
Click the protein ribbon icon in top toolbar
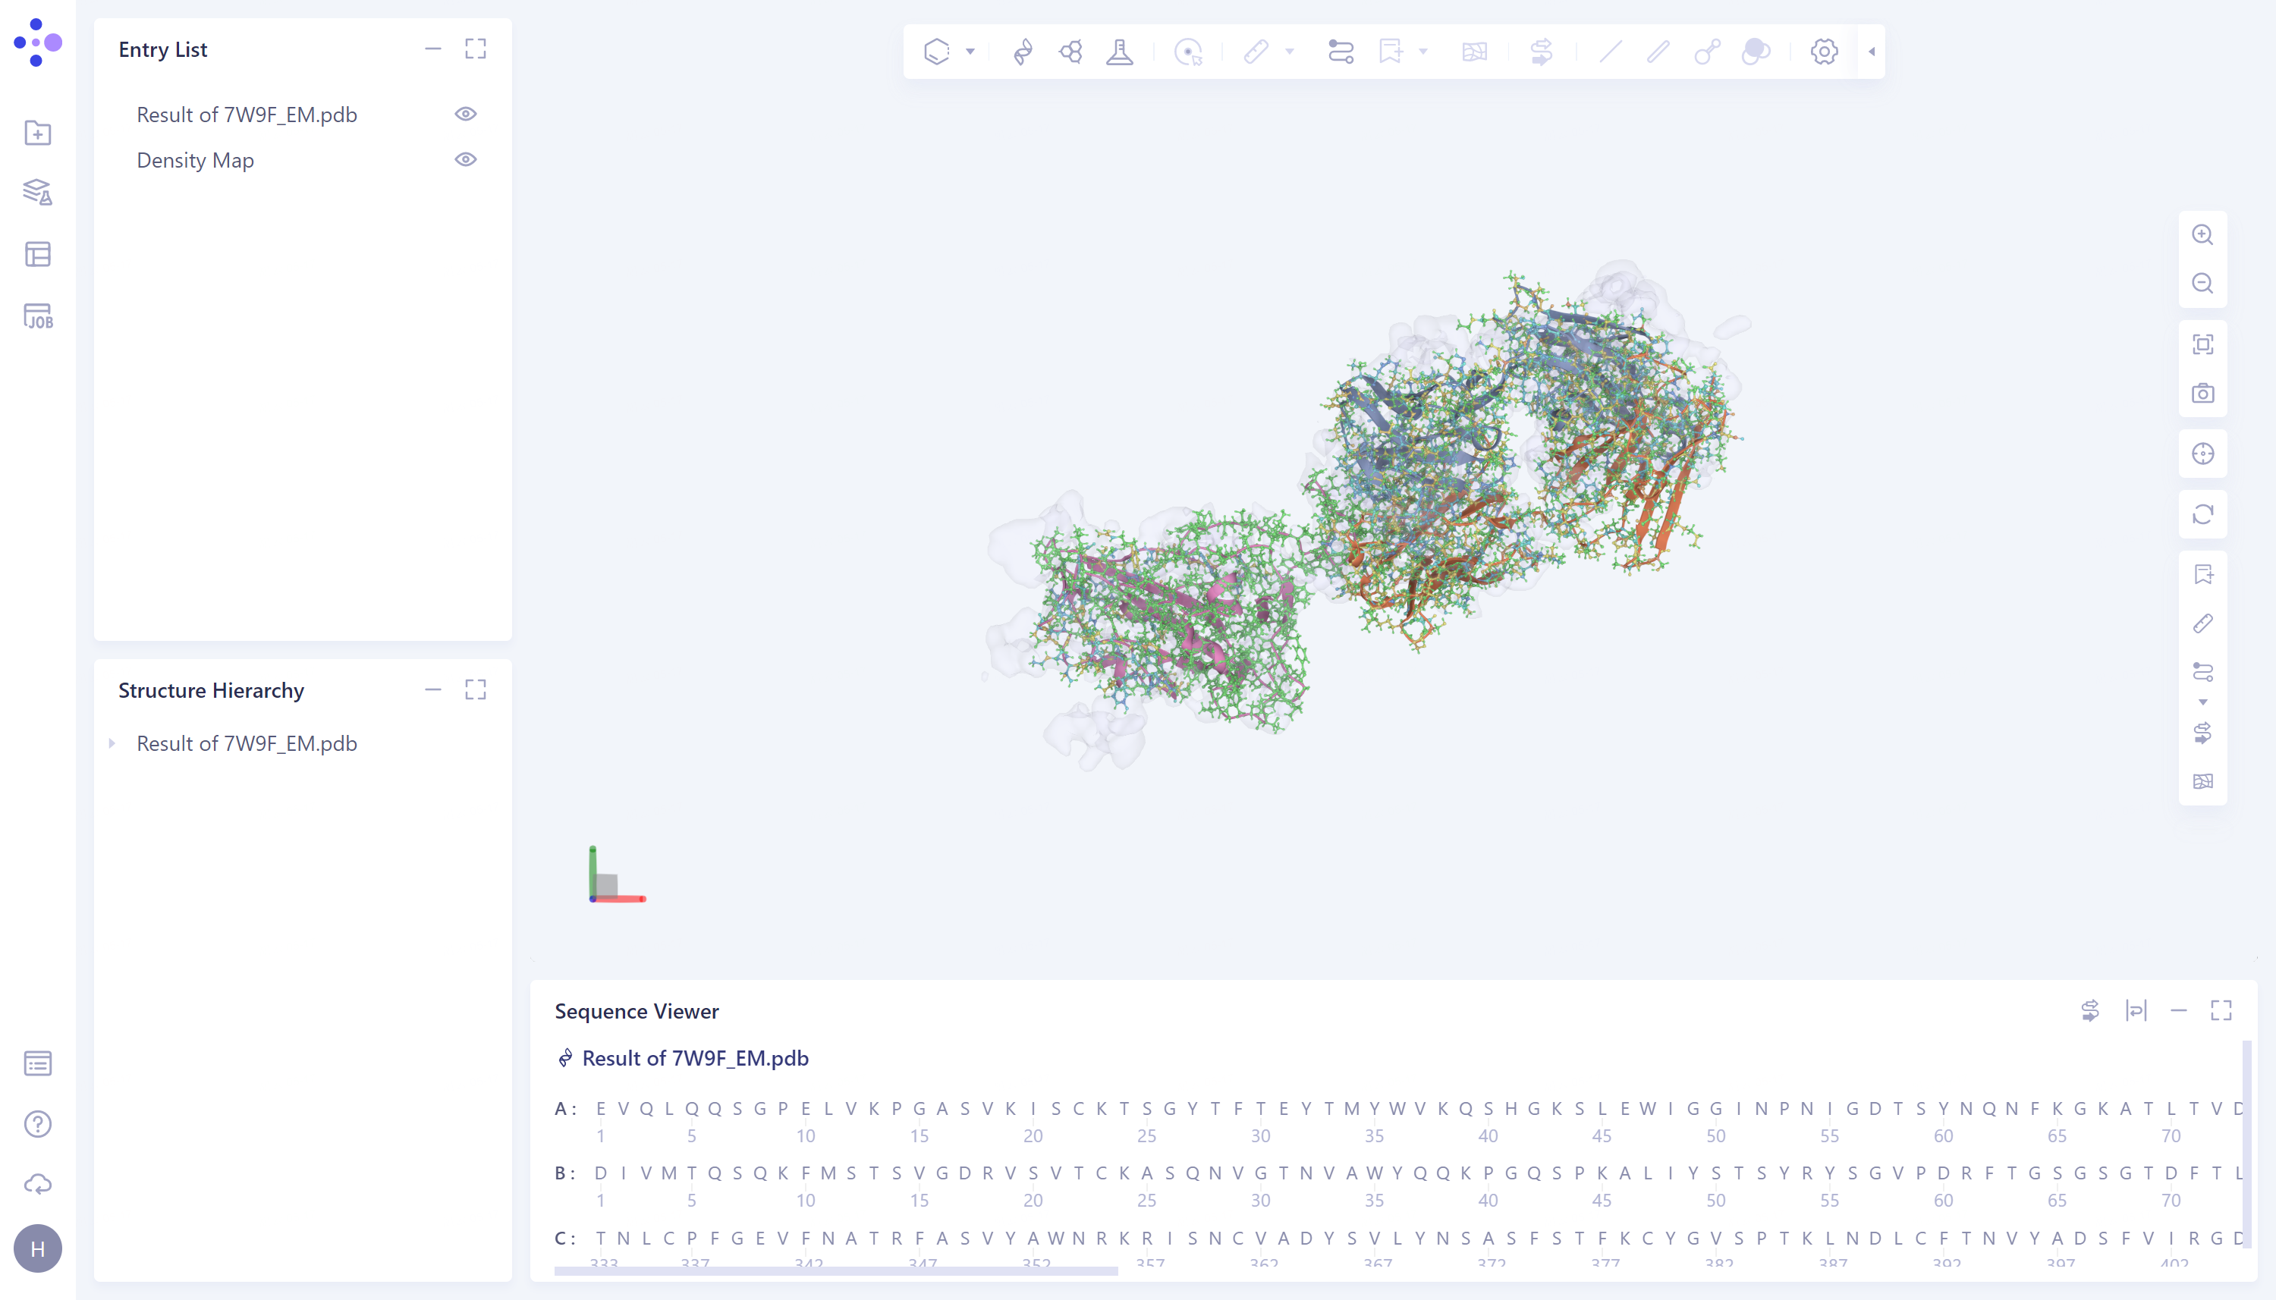1023,52
